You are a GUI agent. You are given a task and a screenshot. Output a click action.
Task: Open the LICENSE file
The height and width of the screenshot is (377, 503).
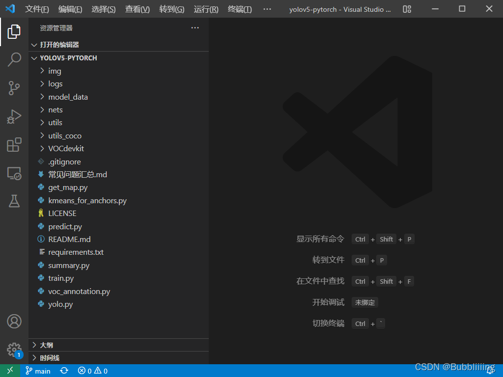[x=119, y=214]
